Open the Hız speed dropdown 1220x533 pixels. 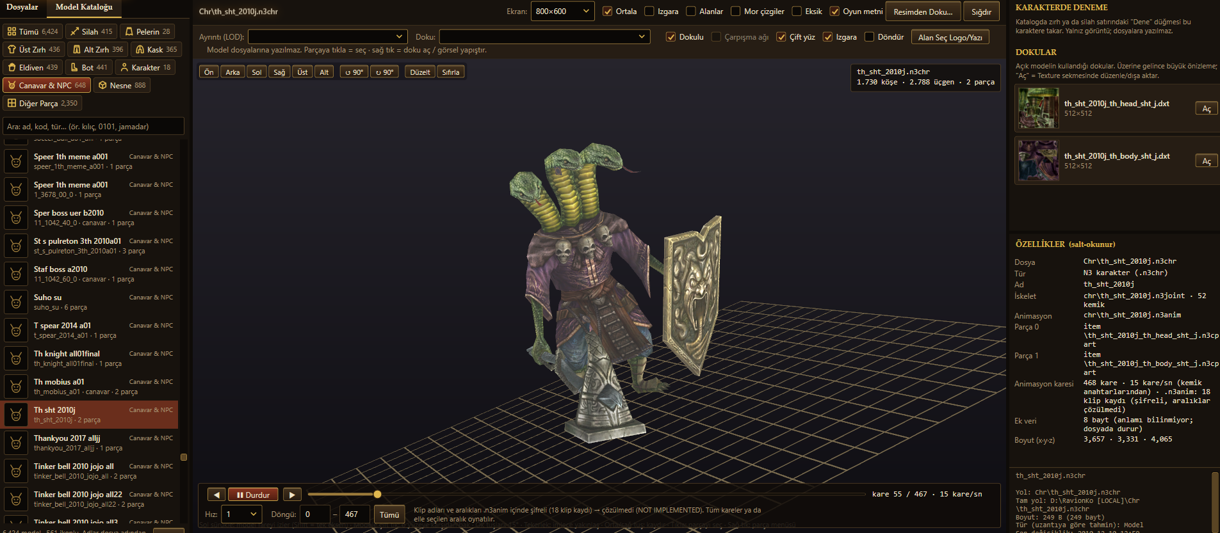coord(242,514)
